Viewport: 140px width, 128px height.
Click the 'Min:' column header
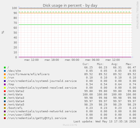click(x=100, y=64)
